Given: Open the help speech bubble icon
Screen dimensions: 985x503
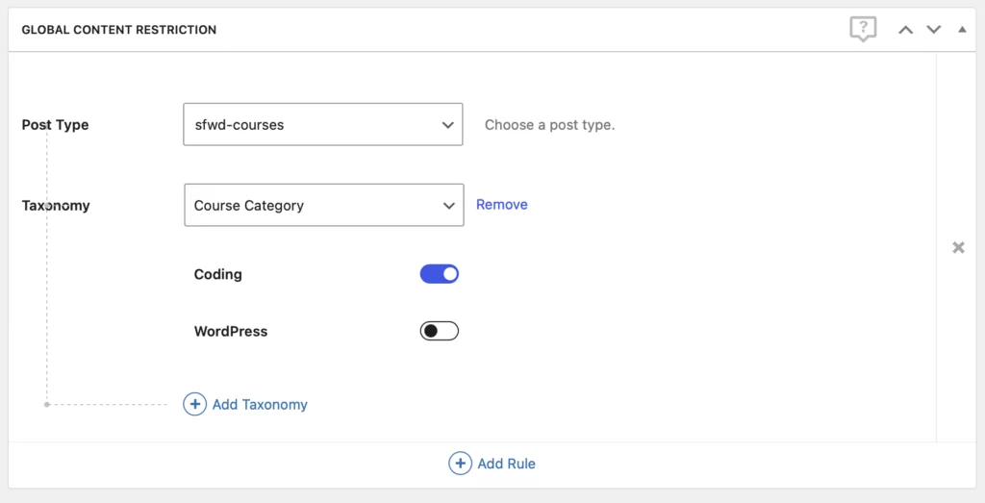Looking at the screenshot, I should tap(863, 29).
